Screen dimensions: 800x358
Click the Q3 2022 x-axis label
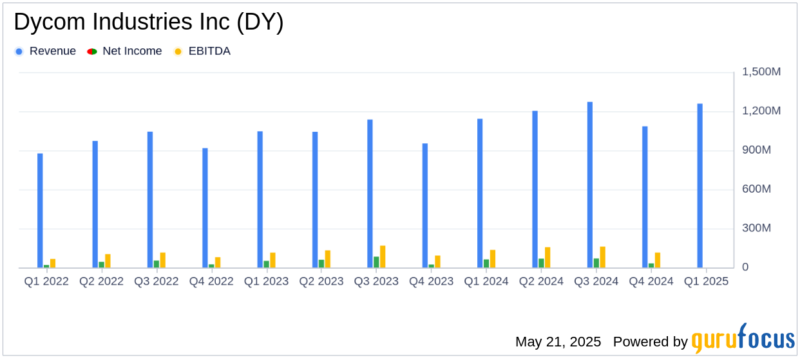[x=157, y=282]
